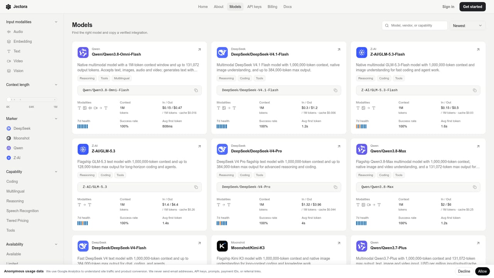Collapse the Input modalities section
This screenshot has width=494, height=278.
point(32,22)
